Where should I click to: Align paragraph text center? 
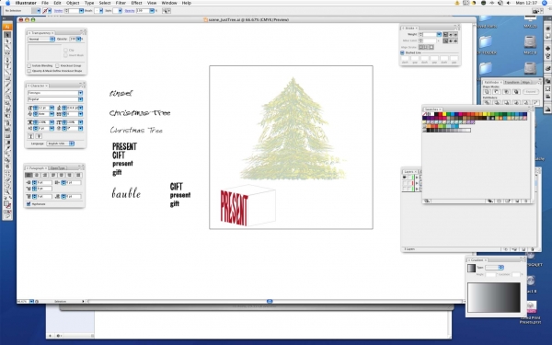[x=37, y=175]
